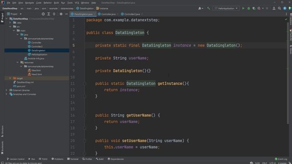Open the Navigate menu

pos(29,3)
